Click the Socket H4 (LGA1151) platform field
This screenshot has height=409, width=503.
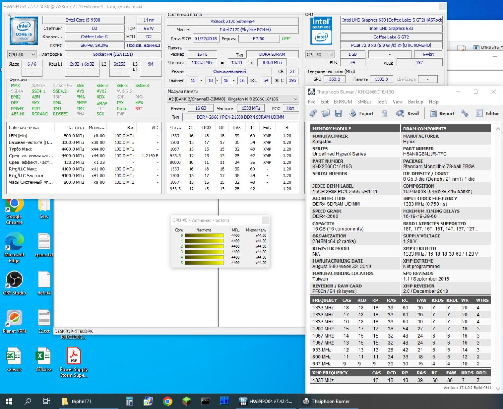113,54
